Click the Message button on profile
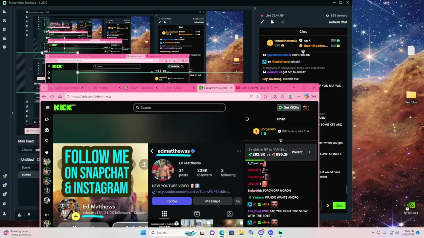Image resolution: width=424 pixels, height=238 pixels. (213, 201)
